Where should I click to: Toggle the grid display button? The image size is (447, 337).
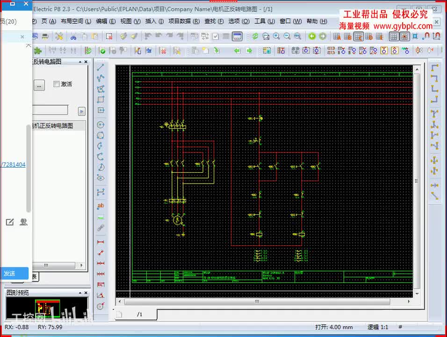click(394, 36)
